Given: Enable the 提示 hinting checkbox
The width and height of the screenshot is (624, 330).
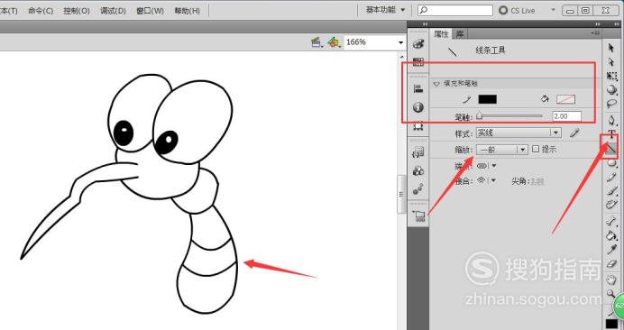Looking at the screenshot, I should (x=536, y=149).
